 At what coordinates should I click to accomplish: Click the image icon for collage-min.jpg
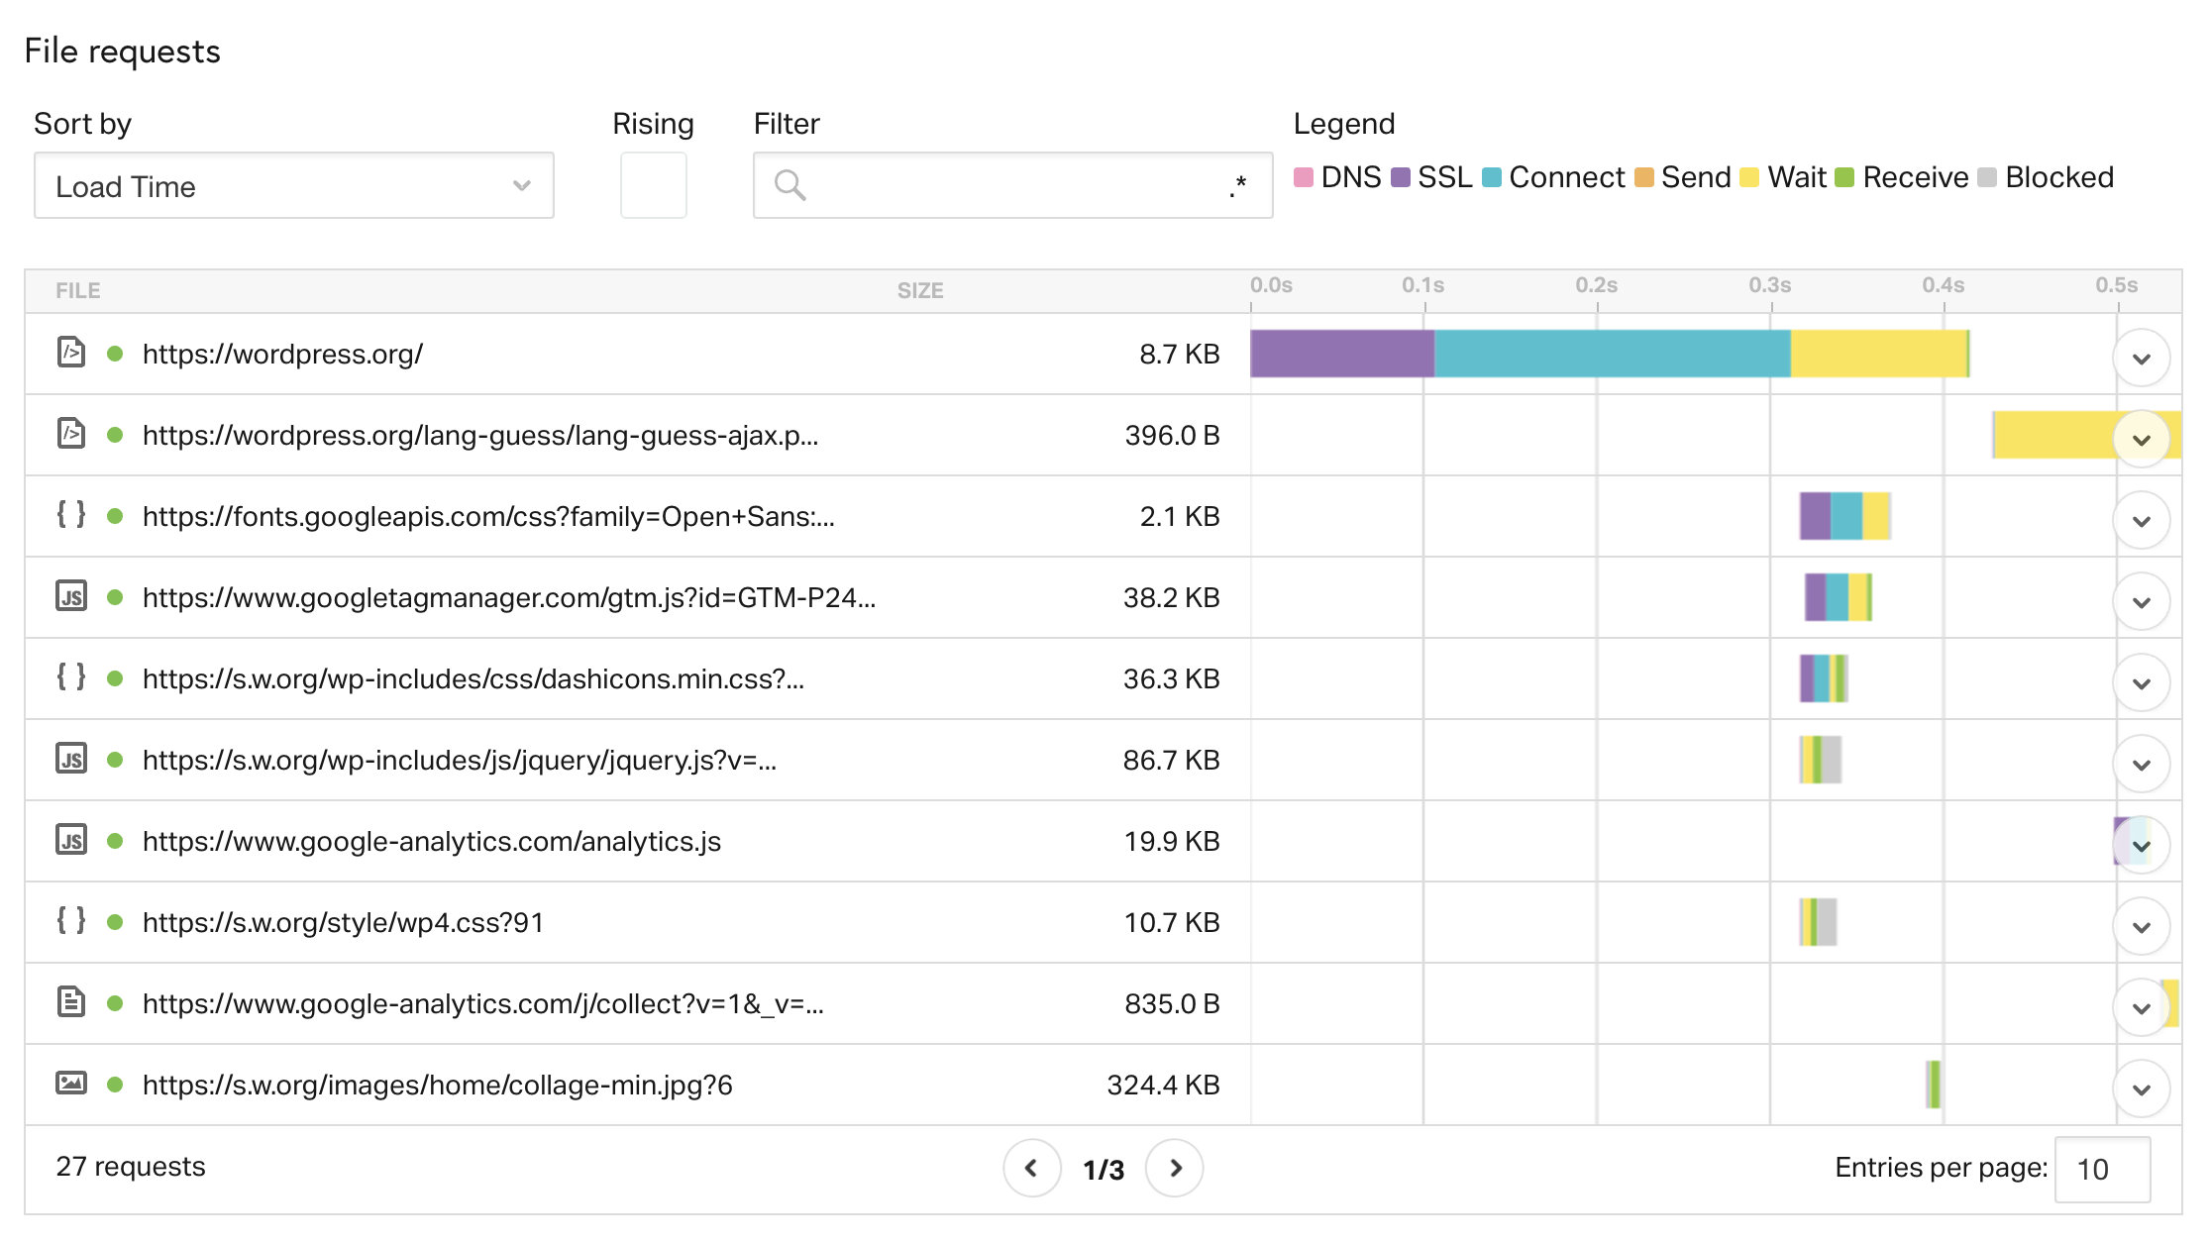tap(71, 1084)
